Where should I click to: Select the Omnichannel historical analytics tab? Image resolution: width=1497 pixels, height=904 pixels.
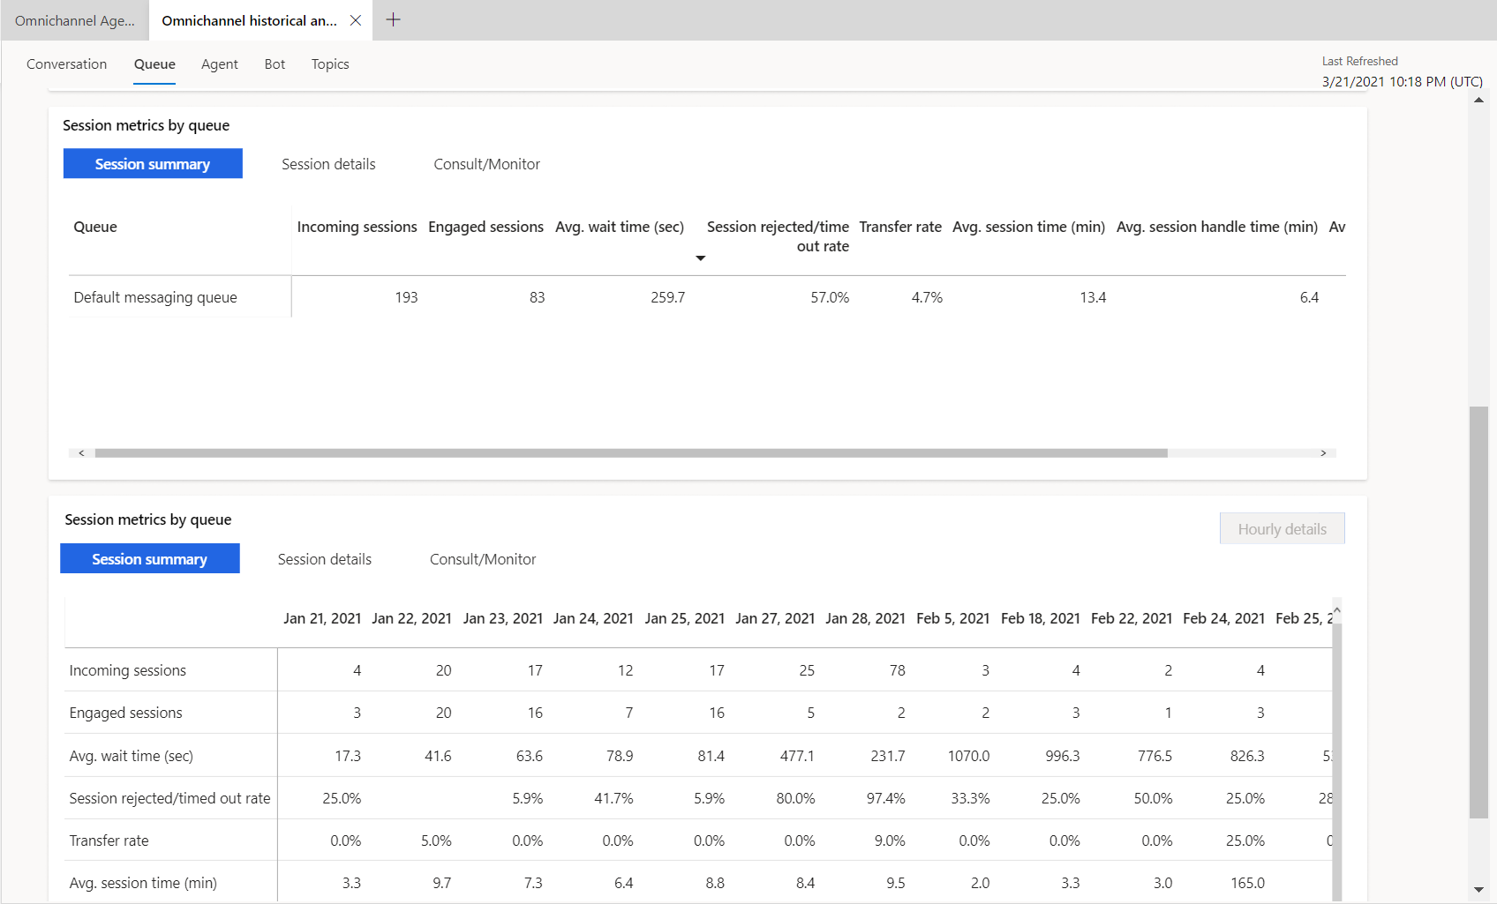click(249, 20)
